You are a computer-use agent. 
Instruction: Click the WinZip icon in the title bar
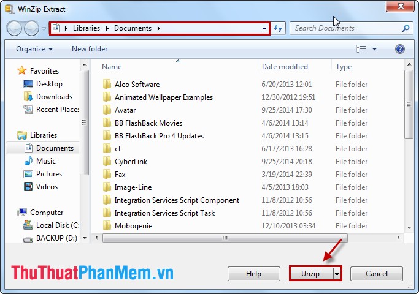10,9
